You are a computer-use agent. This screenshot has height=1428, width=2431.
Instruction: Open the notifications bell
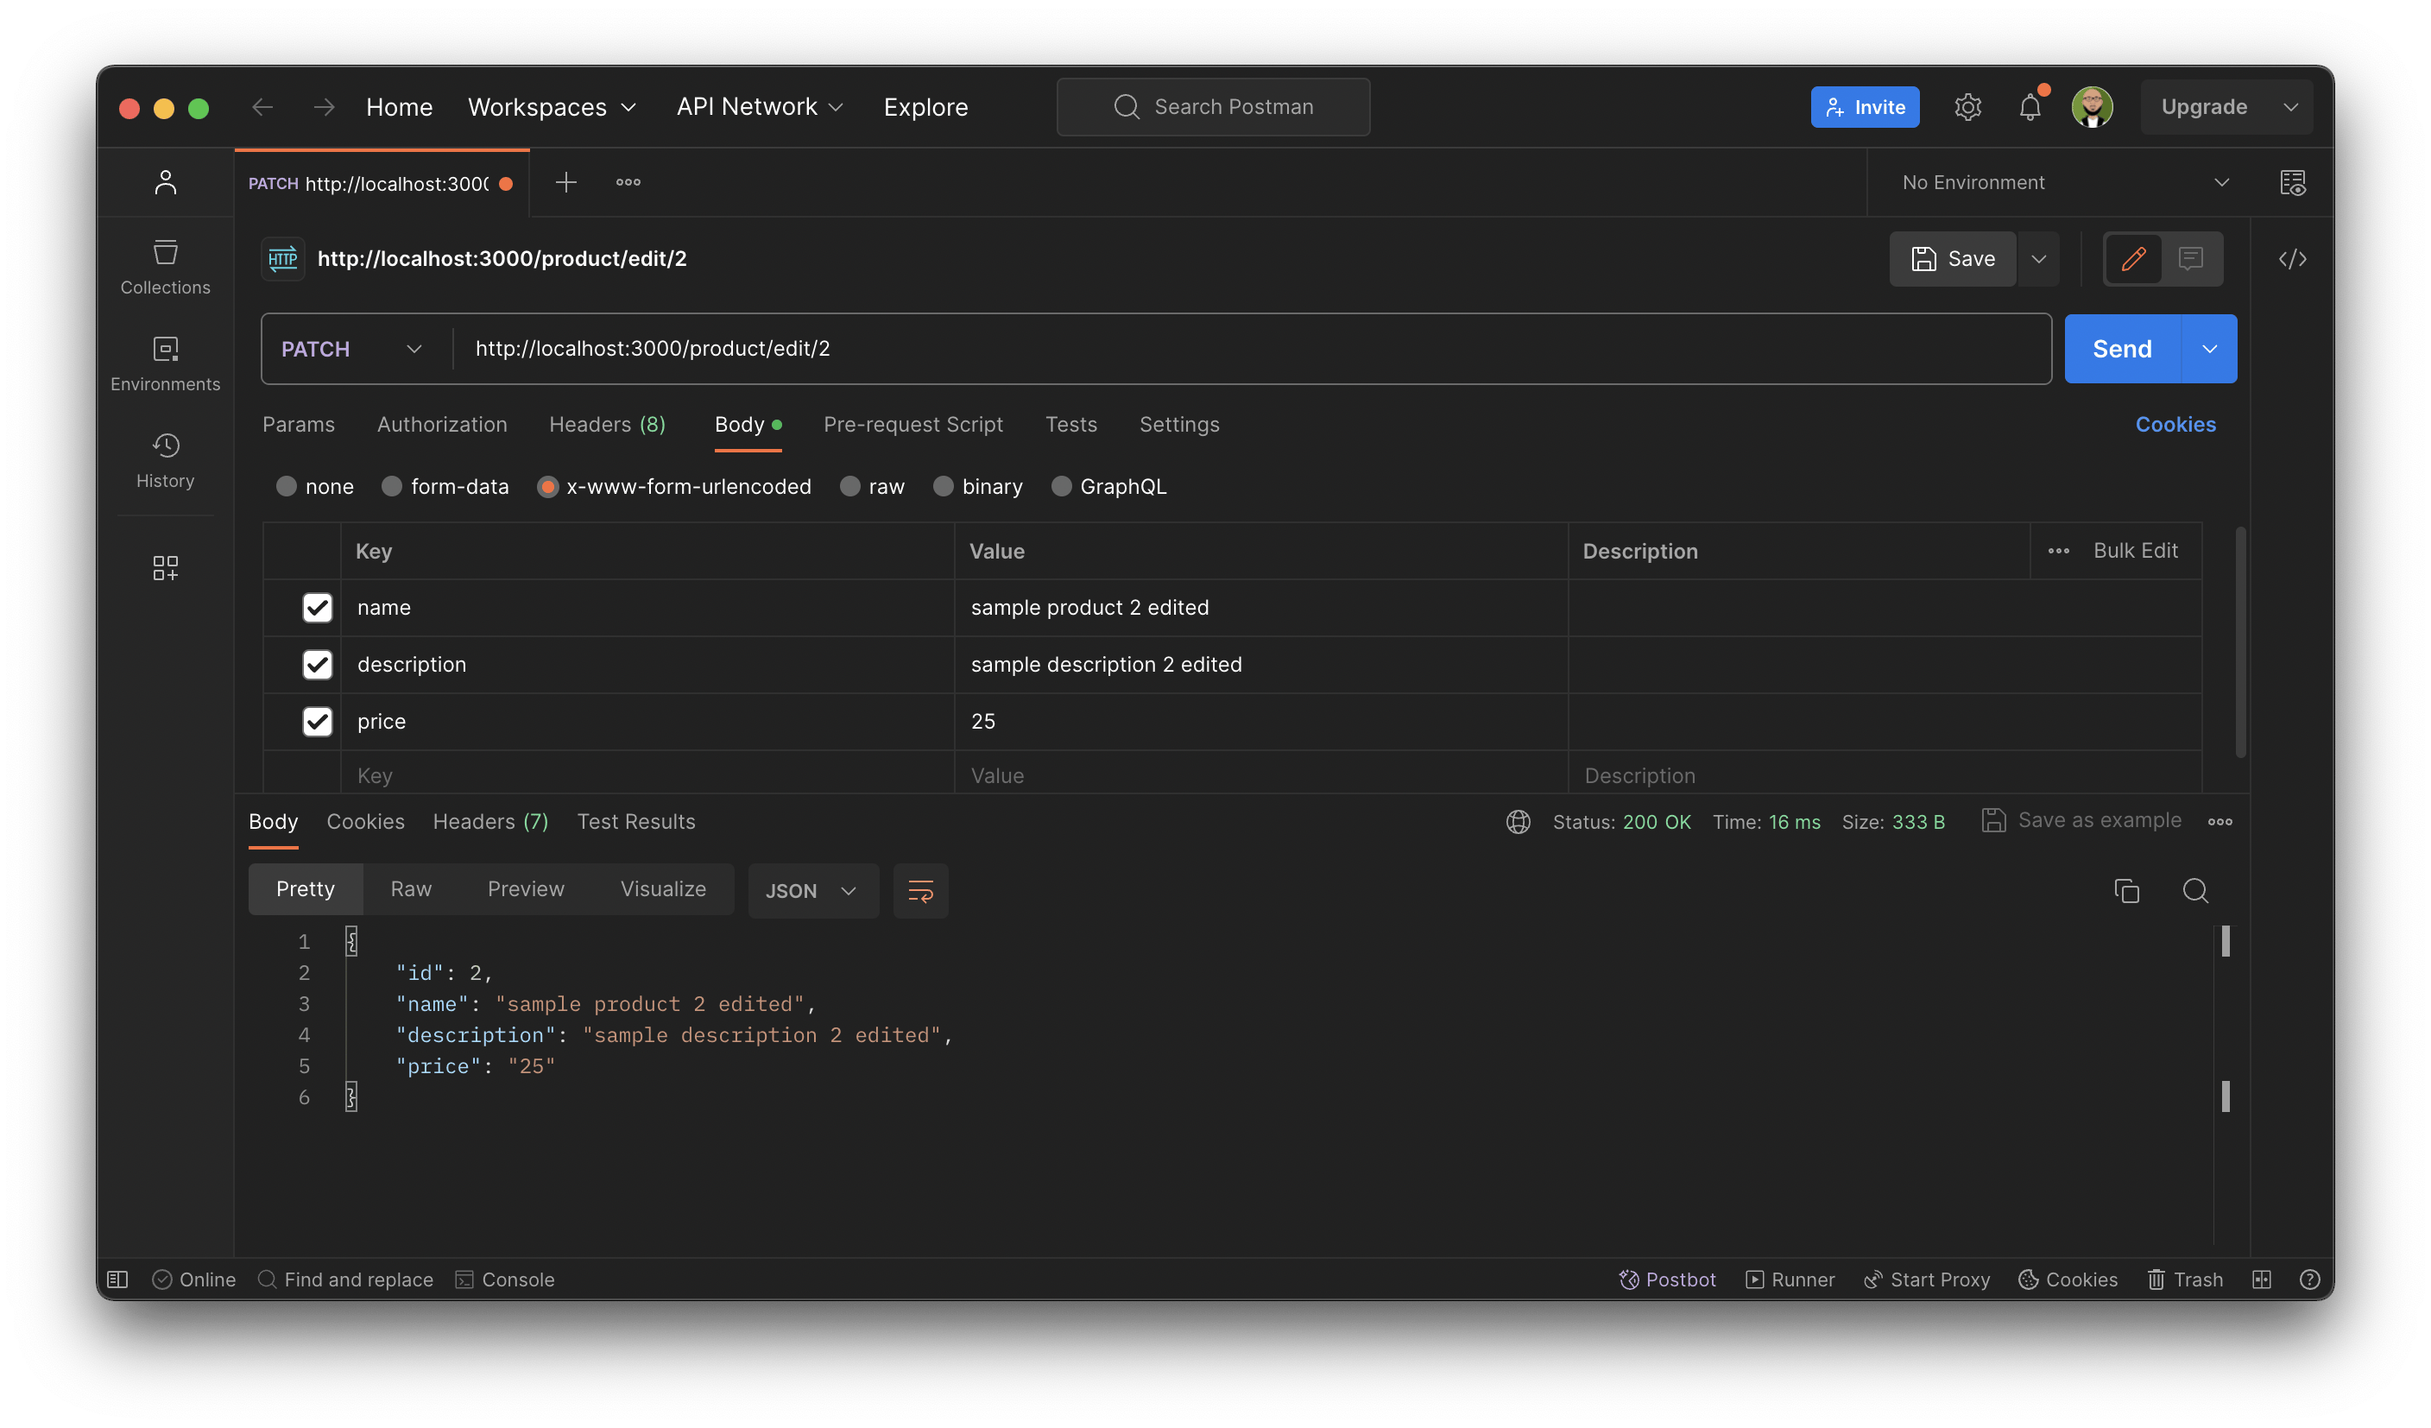2030,106
